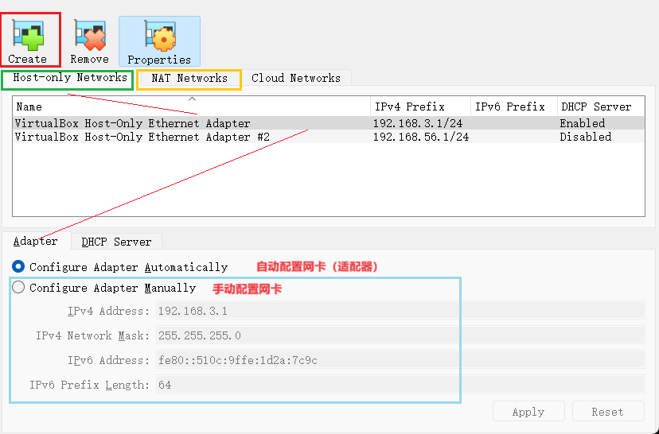
Task: Sort by IPv6 Prefix column header
Action: tap(513, 107)
